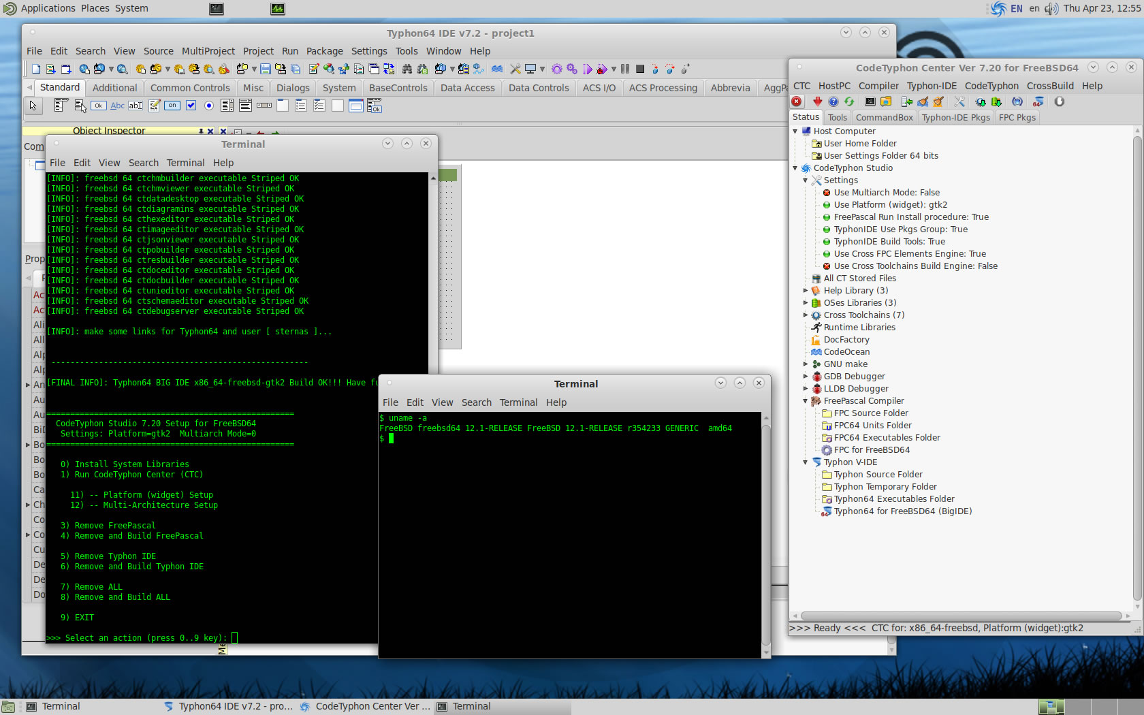
Task: Click the Pause icon in IDE toolbar
Action: (x=625, y=69)
